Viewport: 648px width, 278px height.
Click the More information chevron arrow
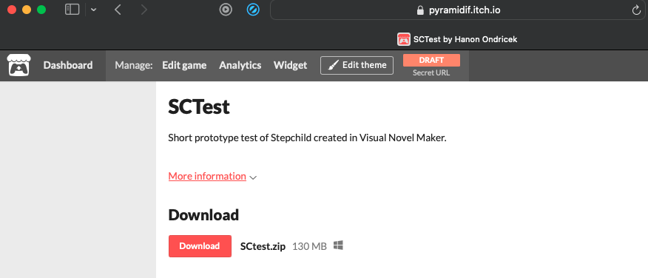(x=253, y=177)
